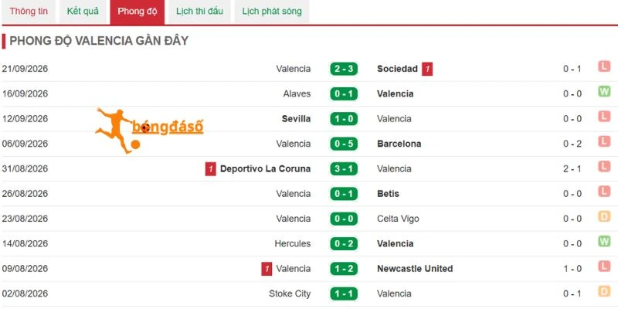Screen dimensions: 618x309
Task: Click the Betis team name
Action: tap(388, 194)
